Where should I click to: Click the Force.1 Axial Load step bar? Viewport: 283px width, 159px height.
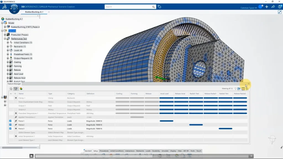166,121
